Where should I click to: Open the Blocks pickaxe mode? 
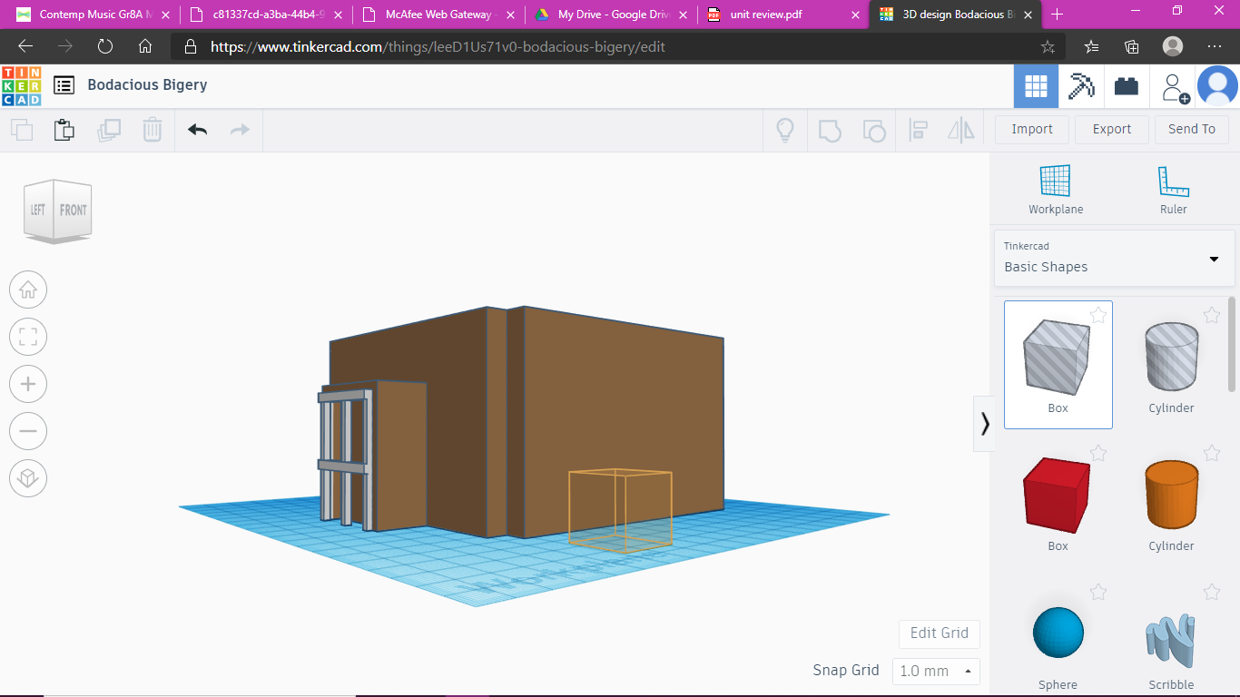[1081, 86]
